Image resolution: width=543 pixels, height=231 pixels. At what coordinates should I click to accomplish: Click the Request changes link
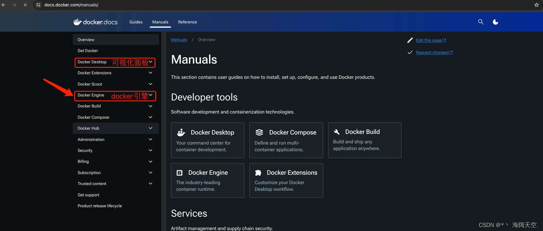(x=434, y=52)
